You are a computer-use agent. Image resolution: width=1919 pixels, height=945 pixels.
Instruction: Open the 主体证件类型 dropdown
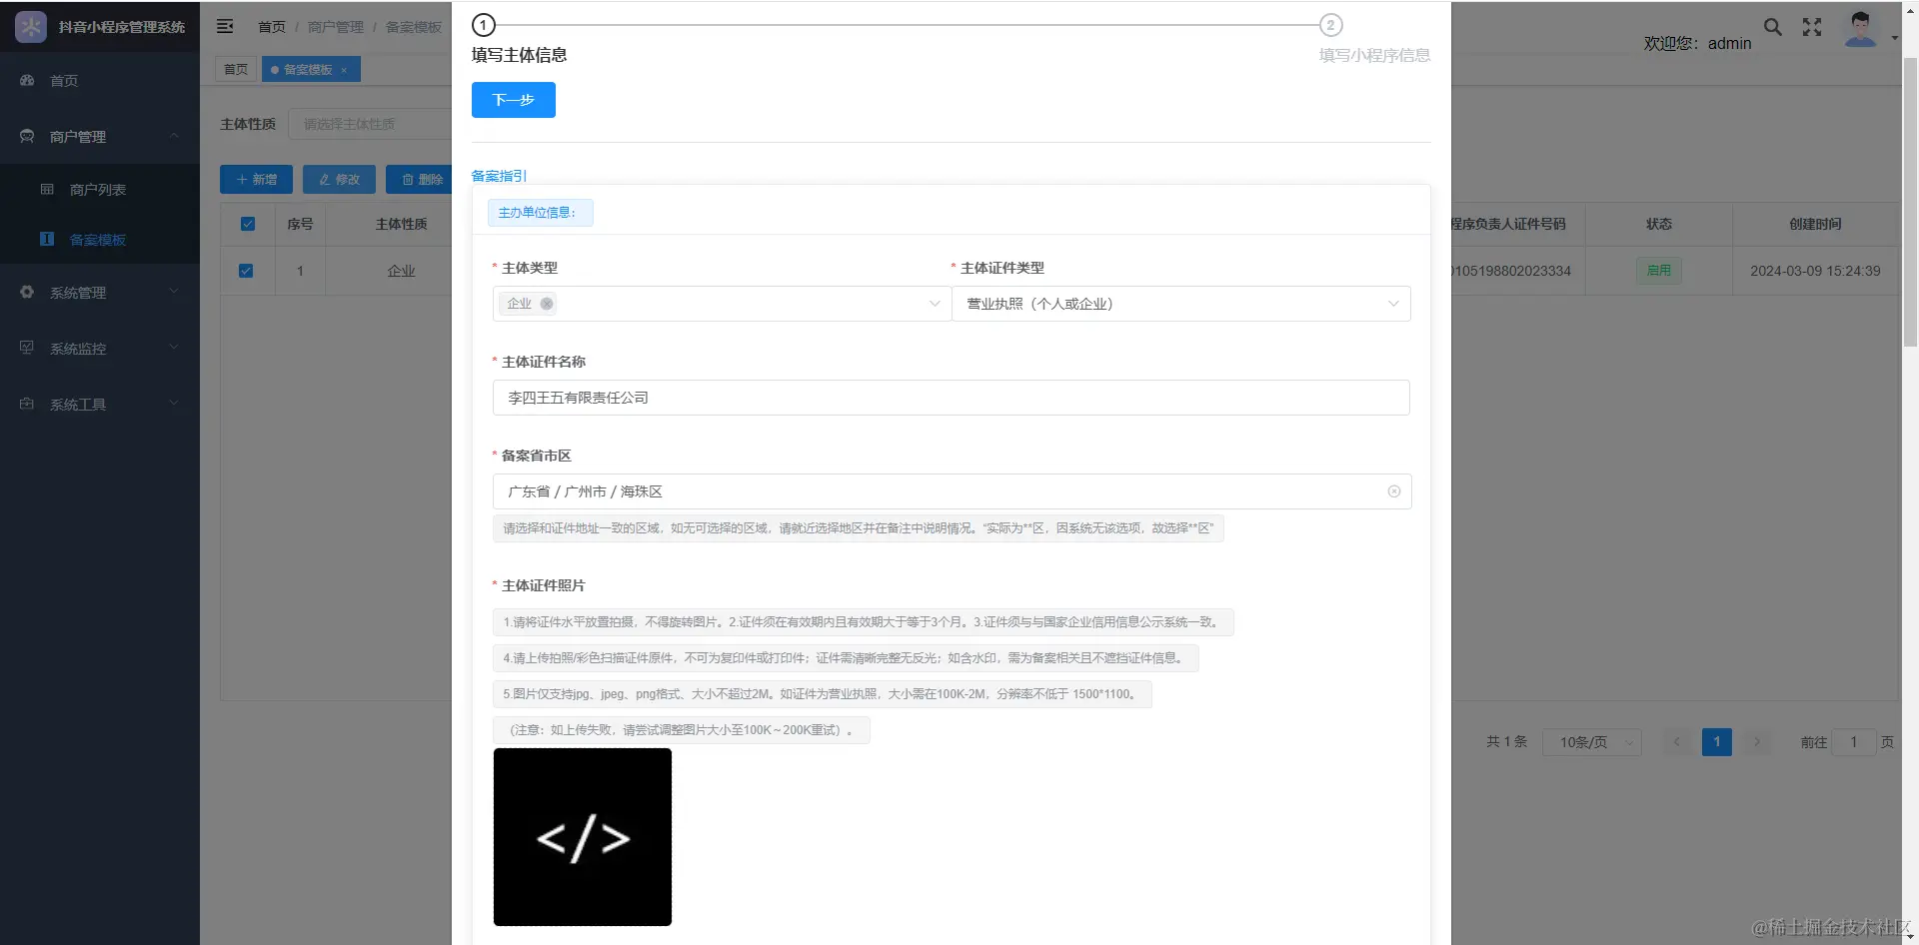(x=1181, y=304)
